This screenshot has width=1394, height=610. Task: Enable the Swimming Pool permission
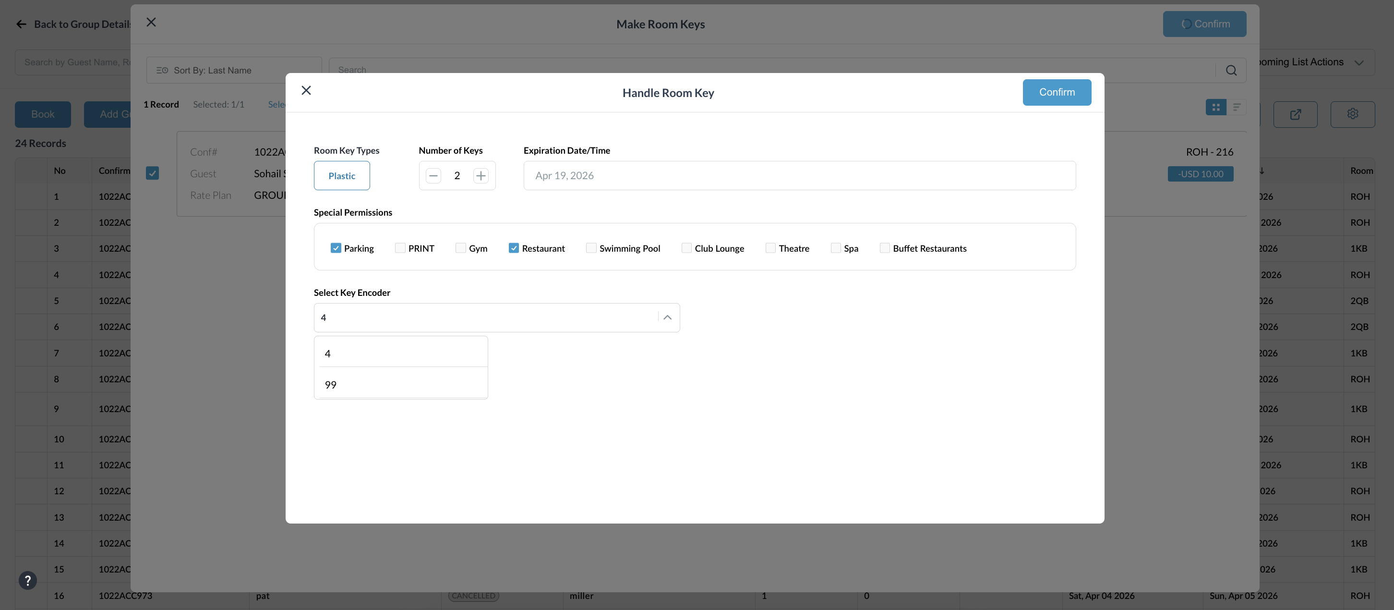(x=591, y=248)
